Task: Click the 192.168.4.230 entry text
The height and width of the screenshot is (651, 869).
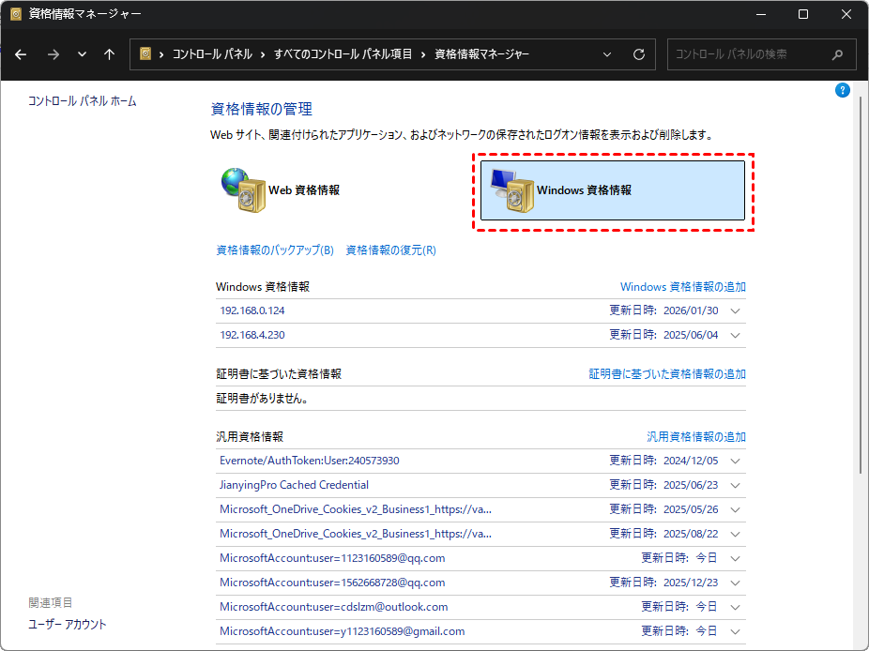Action: (252, 335)
